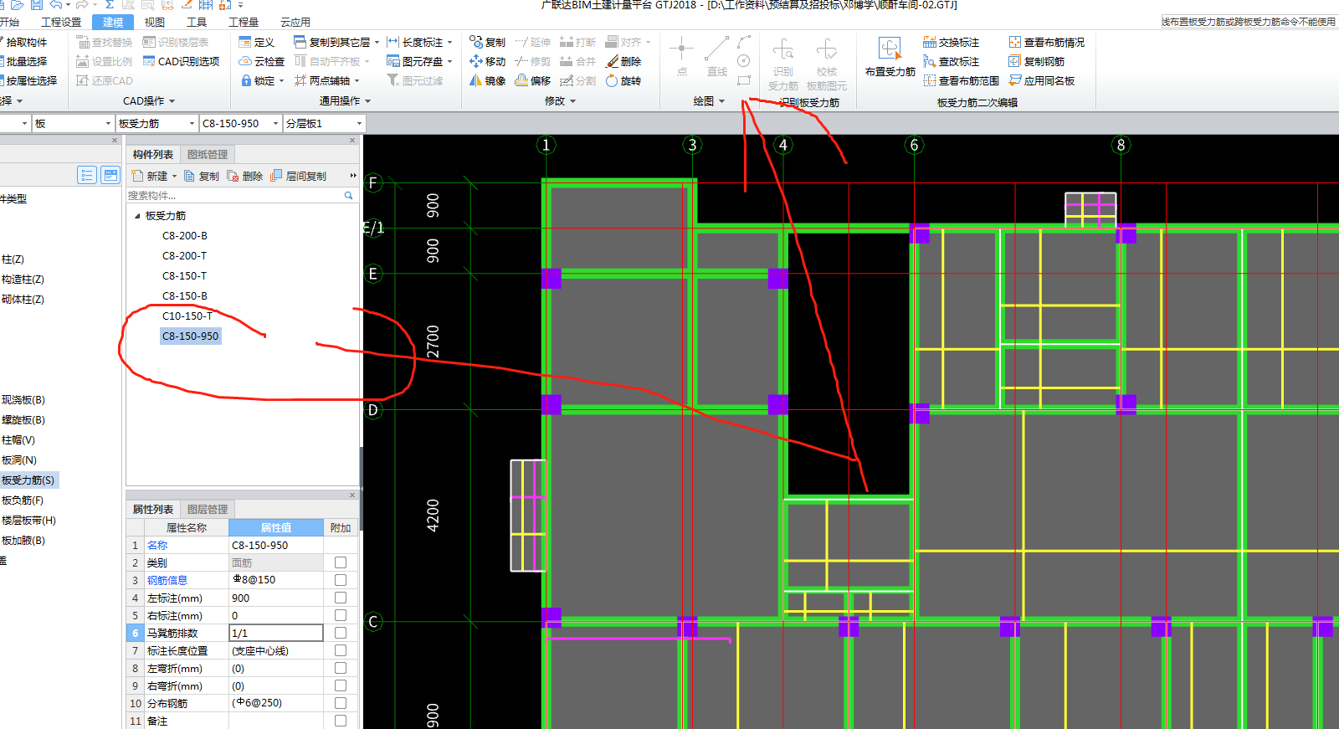The height and width of the screenshot is (729, 1339).
Task: Open the 分层板1 layer dropdown
Action: [360, 123]
